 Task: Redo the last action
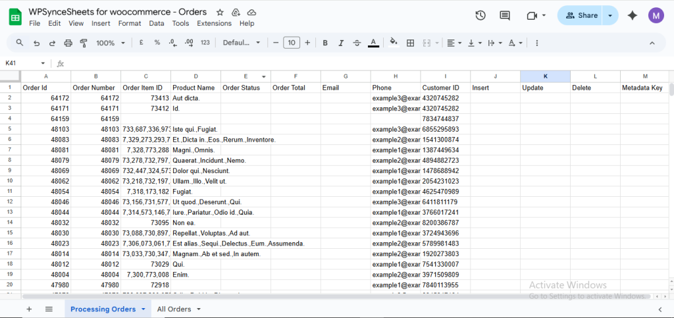pos(52,43)
